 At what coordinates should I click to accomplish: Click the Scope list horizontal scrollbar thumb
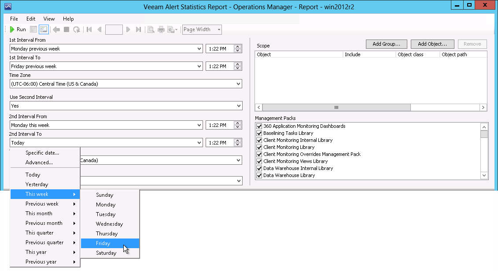click(336, 108)
